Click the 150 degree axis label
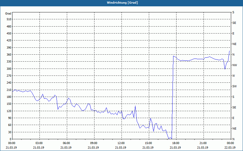 (x=9, y=104)
